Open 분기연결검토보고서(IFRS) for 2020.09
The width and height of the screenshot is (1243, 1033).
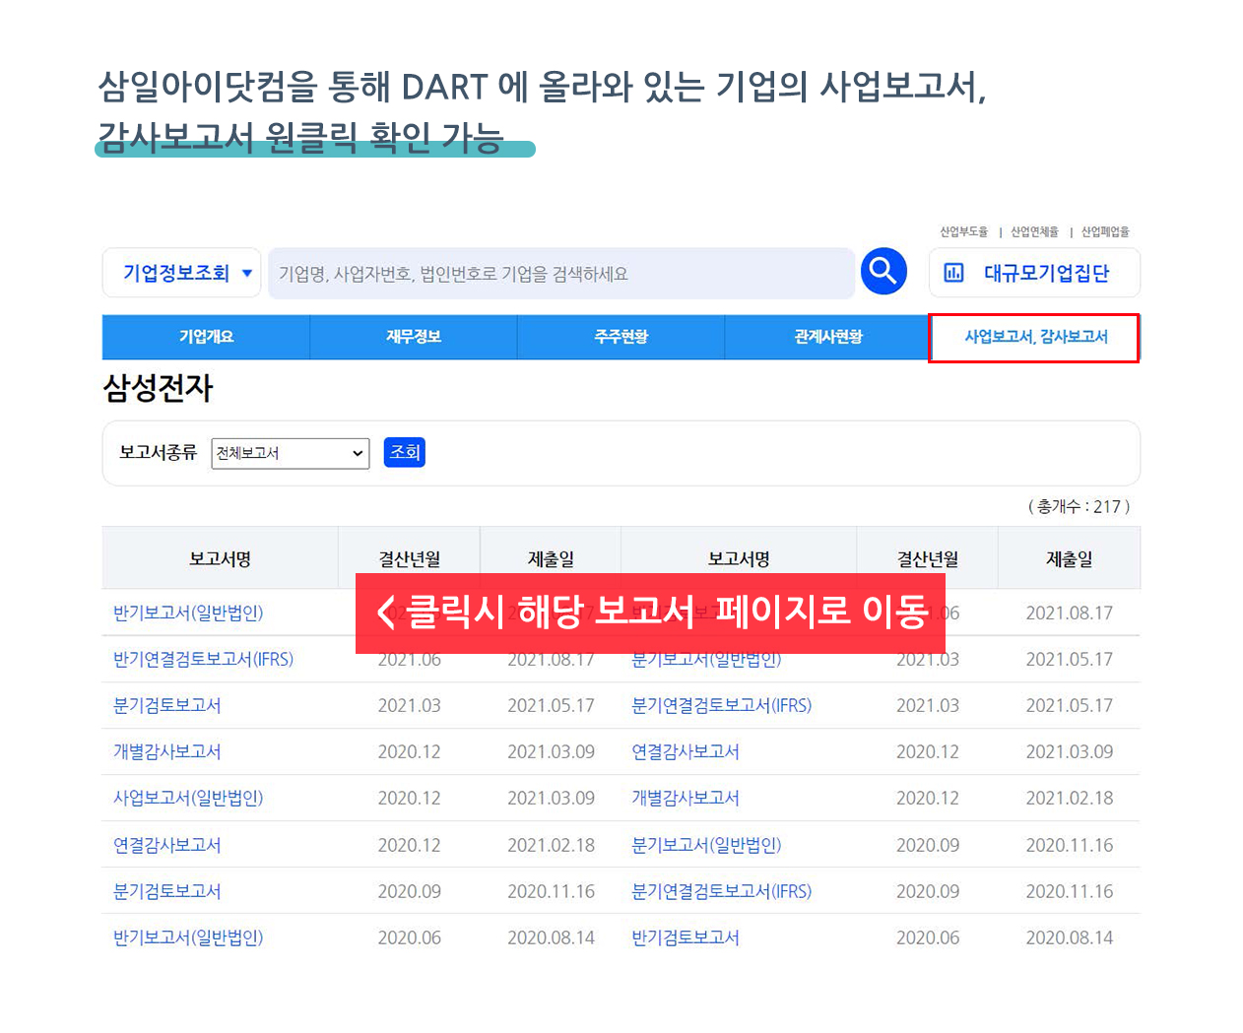(722, 891)
